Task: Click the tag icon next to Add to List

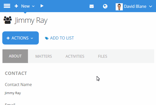Action: tap(47, 38)
